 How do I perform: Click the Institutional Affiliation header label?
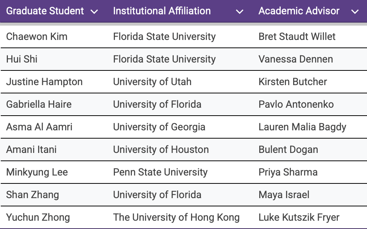coord(162,11)
